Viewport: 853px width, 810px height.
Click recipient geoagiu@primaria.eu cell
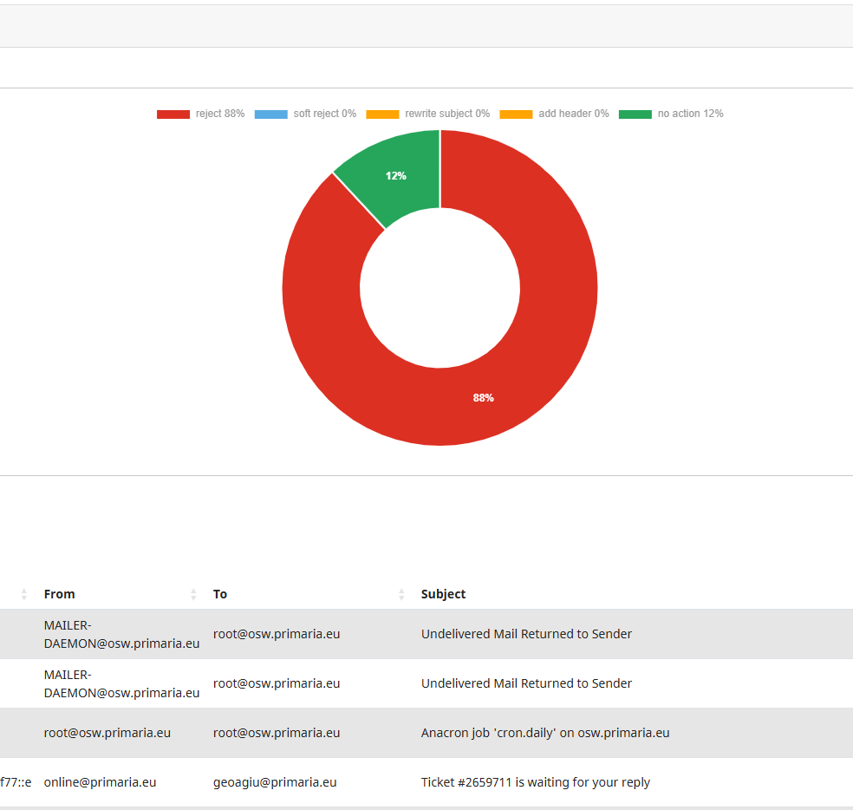[274, 782]
